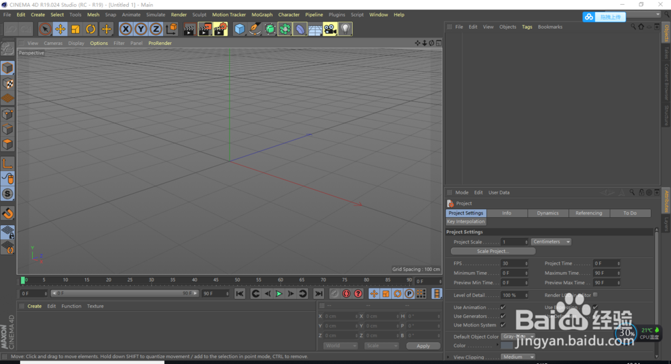The width and height of the screenshot is (671, 364).
Task: Toggle the coordinate system icon
Action: [x=171, y=29]
